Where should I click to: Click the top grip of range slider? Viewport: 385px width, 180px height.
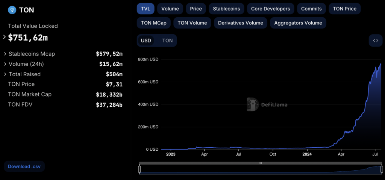[x=261, y=163]
